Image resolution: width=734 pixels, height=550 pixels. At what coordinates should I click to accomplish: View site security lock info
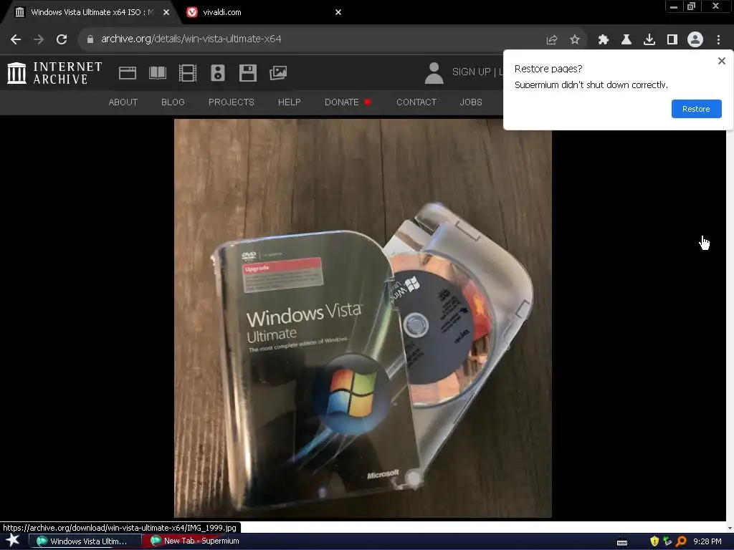coord(90,39)
